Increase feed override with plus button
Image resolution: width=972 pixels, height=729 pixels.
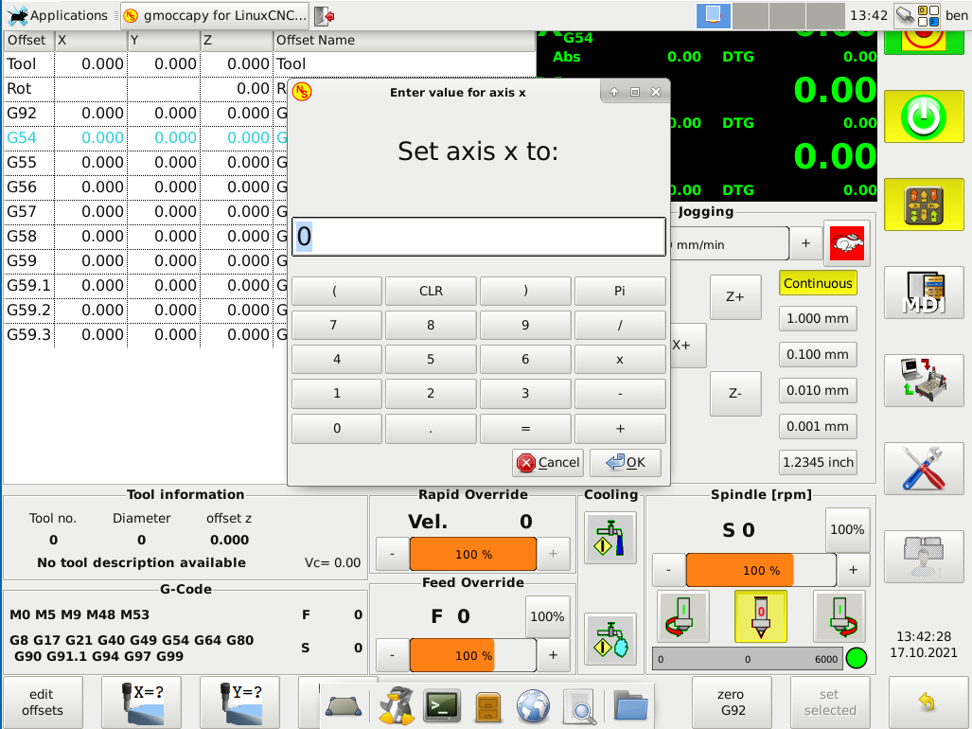tap(554, 655)
